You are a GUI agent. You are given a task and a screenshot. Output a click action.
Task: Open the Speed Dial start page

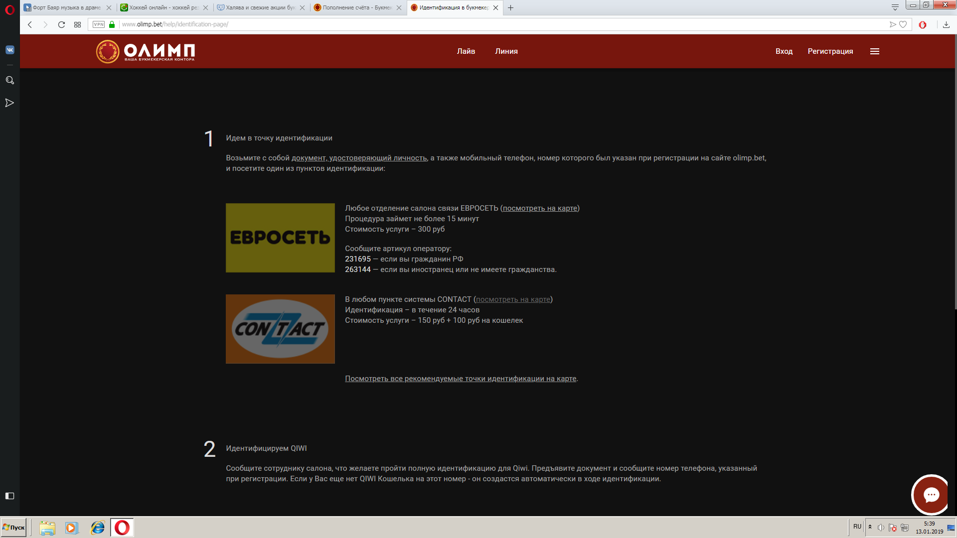(x=77, y=24)
